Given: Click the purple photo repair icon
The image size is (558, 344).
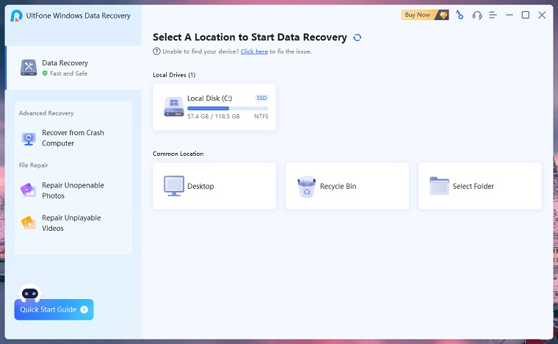Looking at the screenshot, I should (x=28, y=190).
